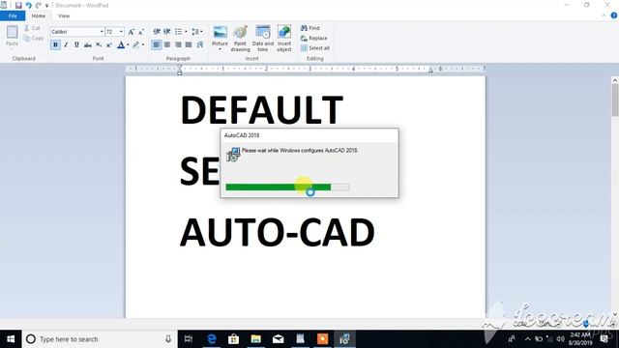Copy the selected text
This screenshot has height=348, width=619.
(x=34, y=39)
